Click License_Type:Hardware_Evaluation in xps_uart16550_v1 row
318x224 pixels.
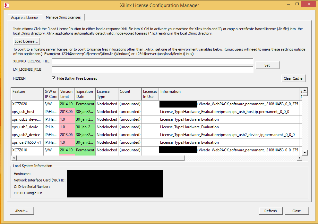coord(189,142)
